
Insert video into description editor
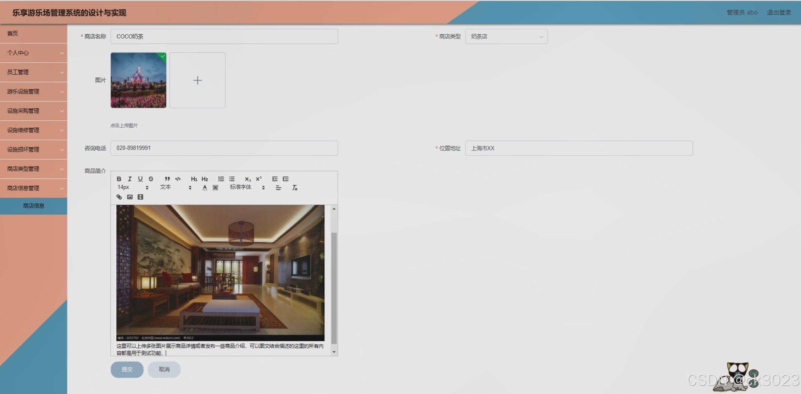coord(140,197)
